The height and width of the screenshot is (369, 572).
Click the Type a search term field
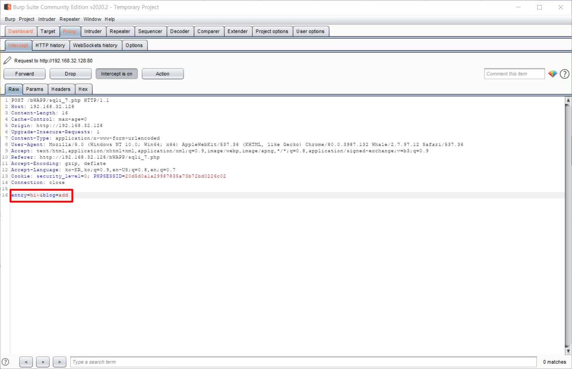(303, 362)
